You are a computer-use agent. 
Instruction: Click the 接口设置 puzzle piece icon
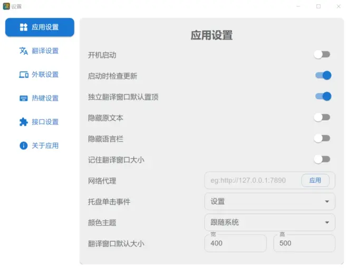point(23,122)
